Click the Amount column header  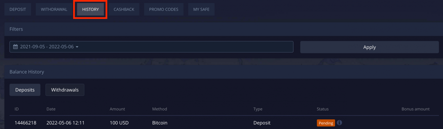117,109
